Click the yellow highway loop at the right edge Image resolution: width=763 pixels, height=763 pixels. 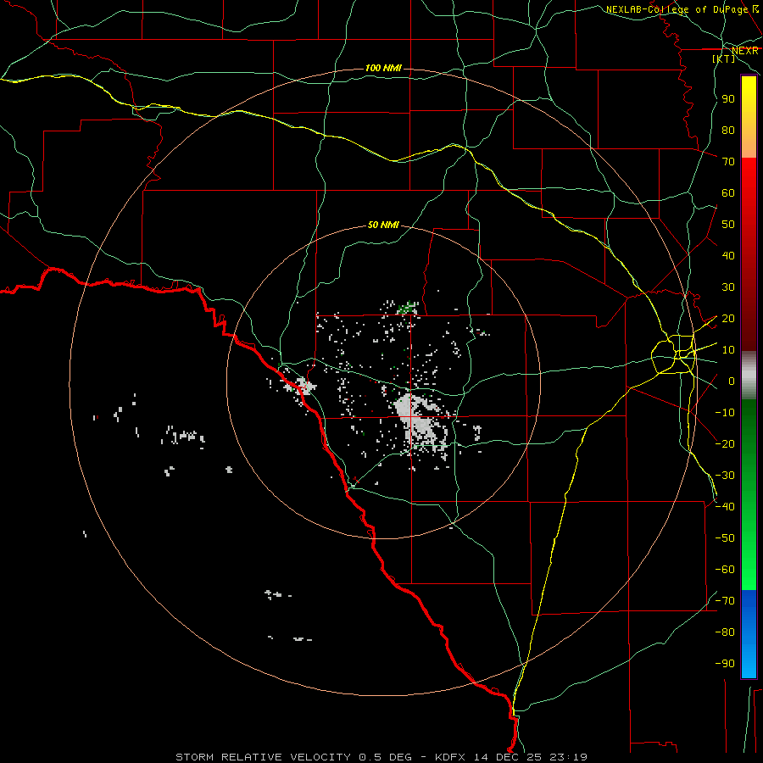click(x=673, y=355)
